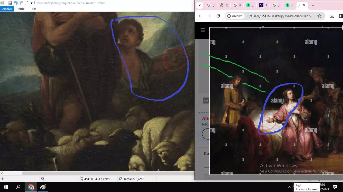Minimize the Chrome window
This screenshot has height=192, width=343.
click(x=336, y=5)
